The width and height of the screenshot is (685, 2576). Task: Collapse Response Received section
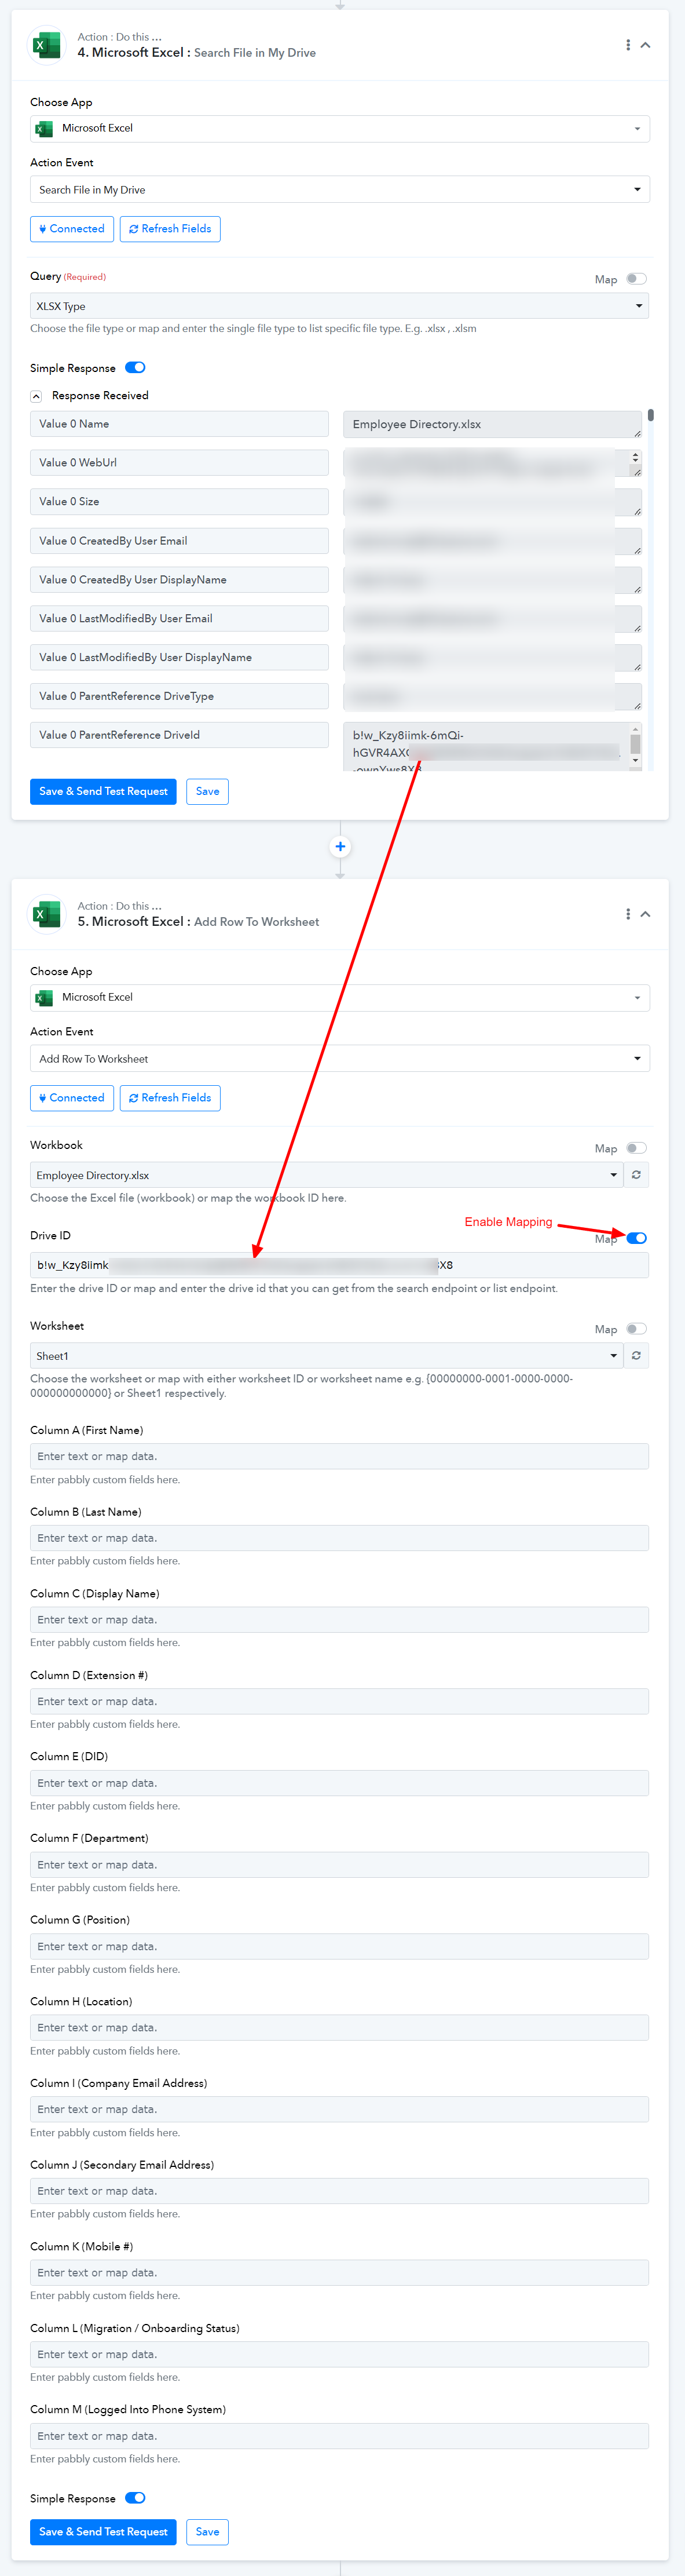click(x=36, y=396)
